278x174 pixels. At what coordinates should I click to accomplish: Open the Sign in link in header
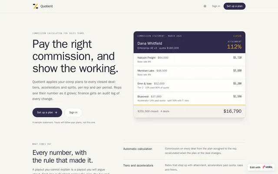pyautogui.click(x=216, y=6)
